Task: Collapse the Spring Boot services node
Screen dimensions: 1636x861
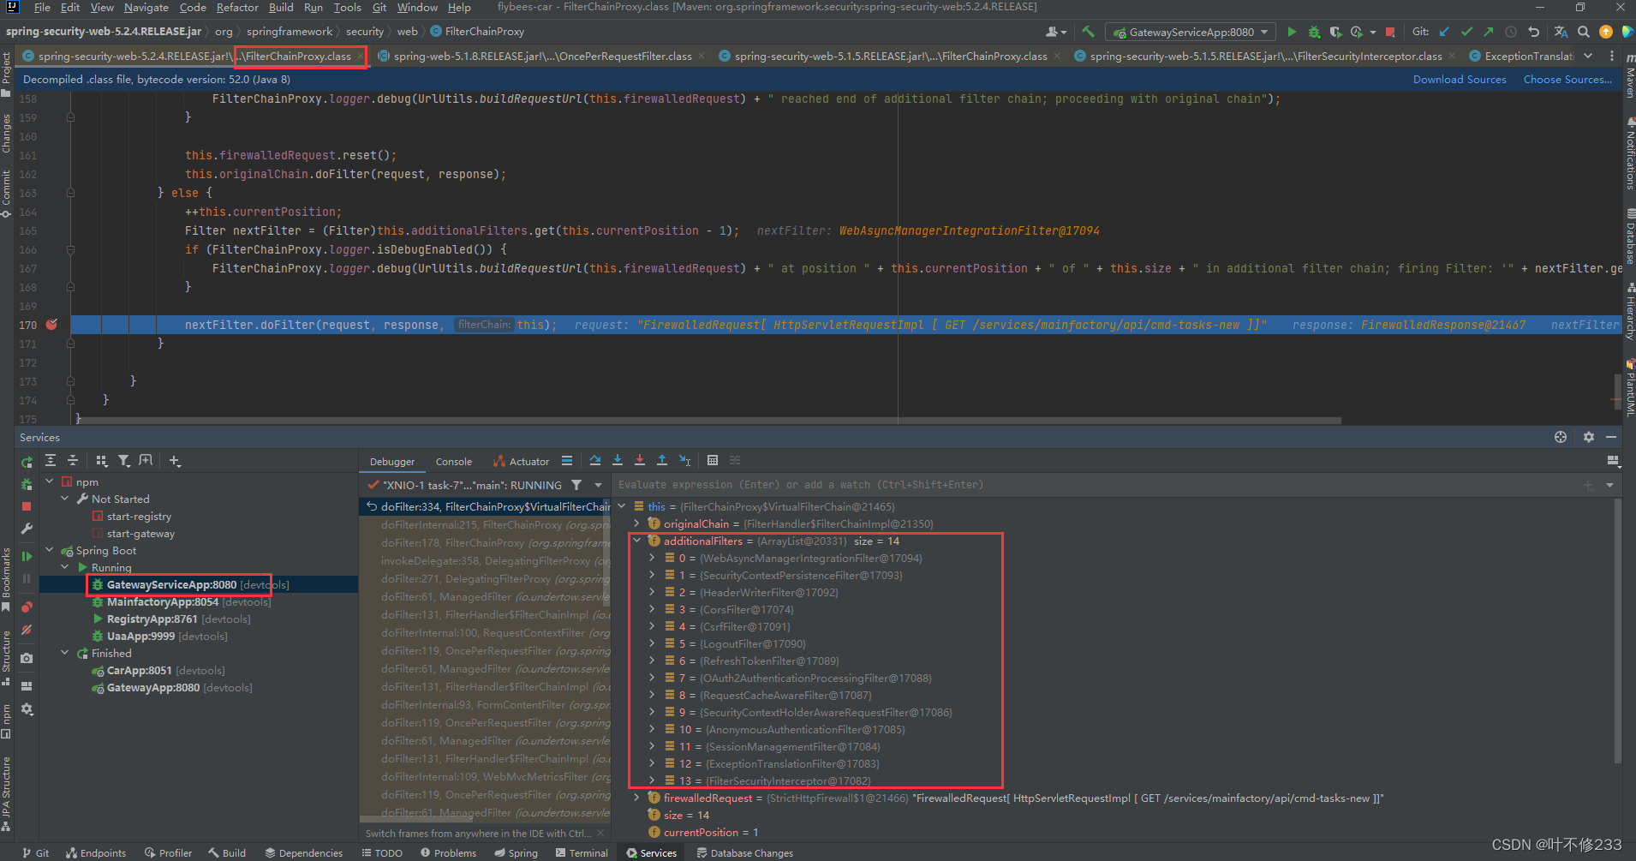Action: (49, 550)
